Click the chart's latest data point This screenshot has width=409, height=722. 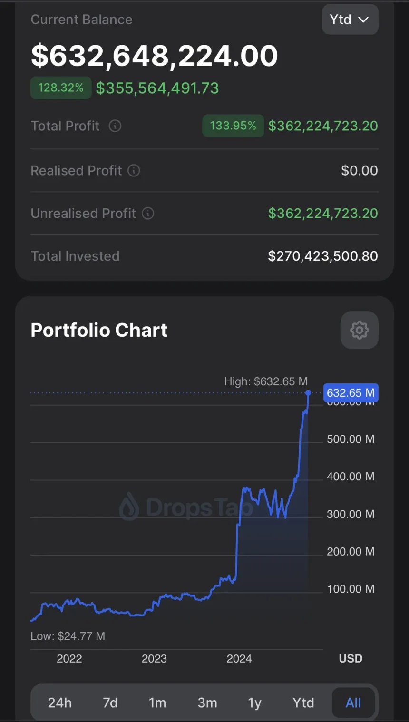point(308,393)
